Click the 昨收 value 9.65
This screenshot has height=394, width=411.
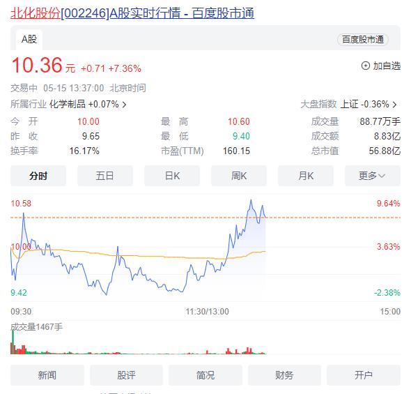91,137
